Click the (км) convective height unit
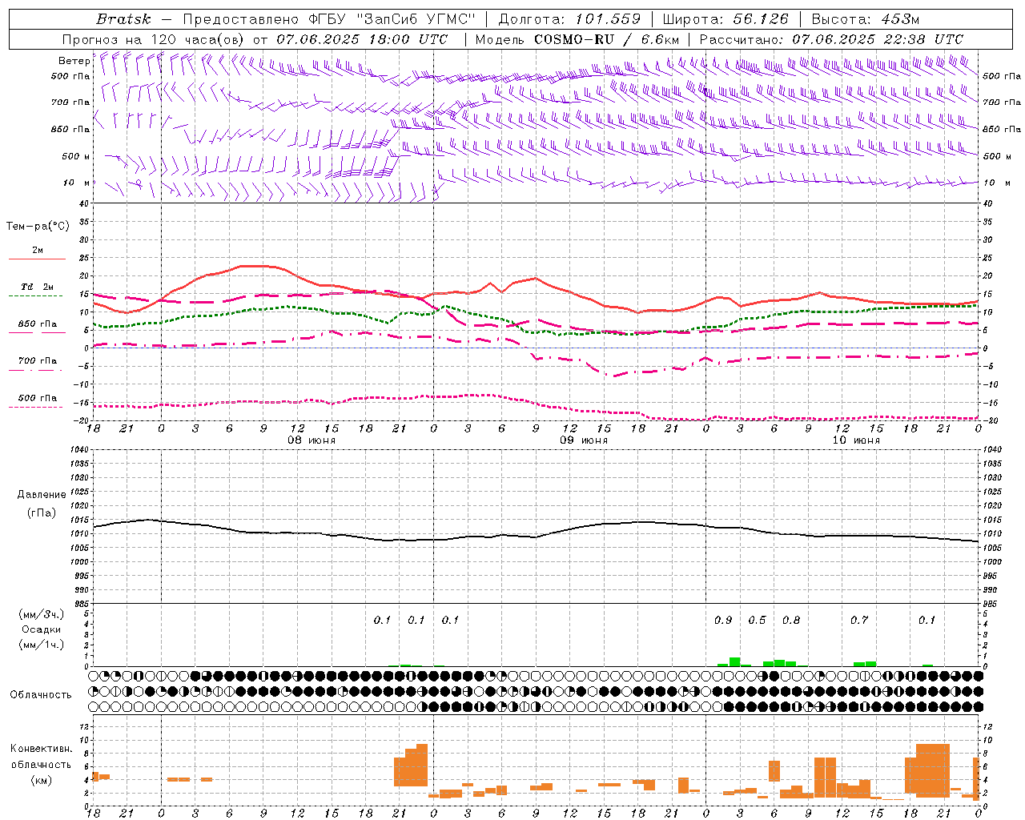Viewport: 1025px width, 820px height. tap(41, 780)
